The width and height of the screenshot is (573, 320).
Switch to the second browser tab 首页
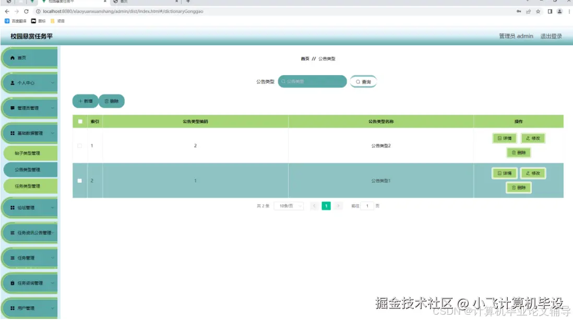[x=146, y=2]
